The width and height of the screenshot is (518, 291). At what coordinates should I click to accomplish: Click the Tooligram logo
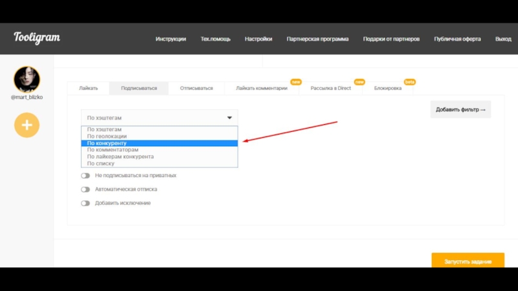(36, 38)
